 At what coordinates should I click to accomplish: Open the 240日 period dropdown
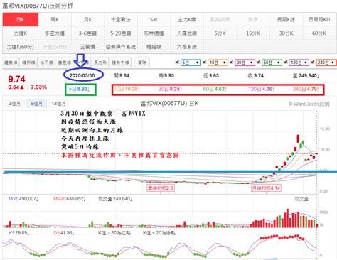(x=326, y=63)
